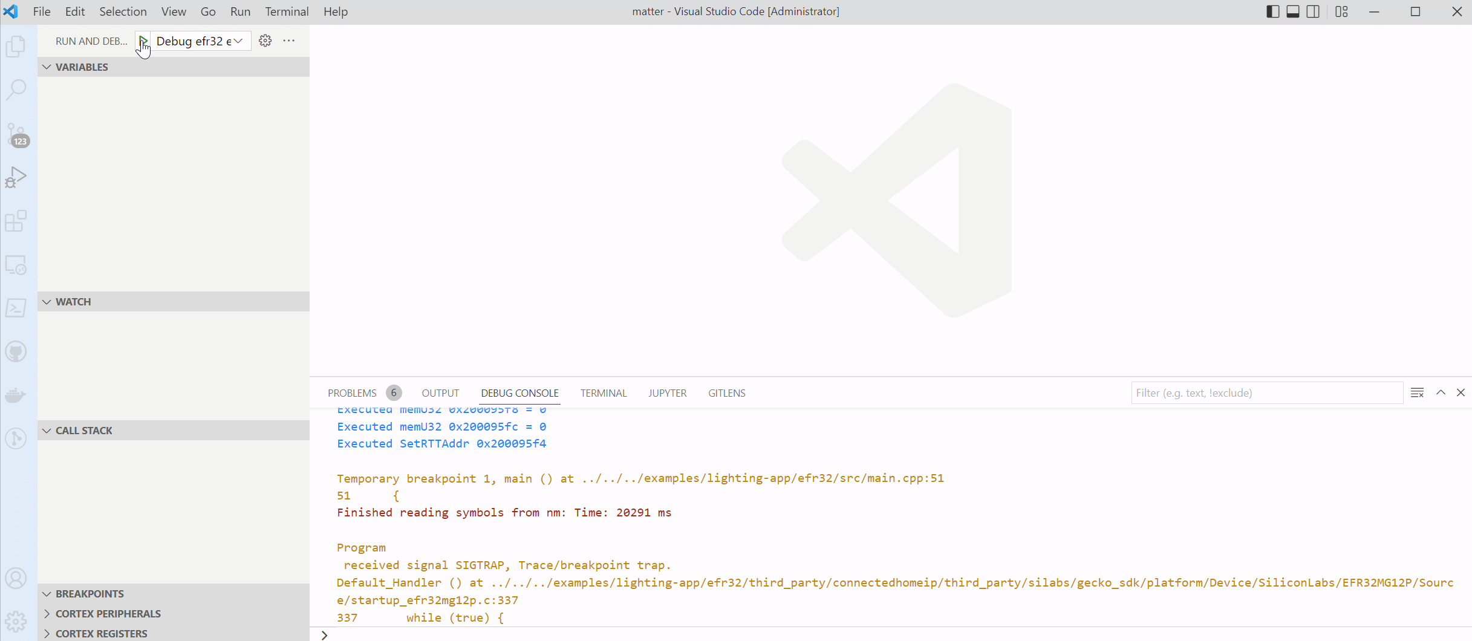Collapse the VARIABLES section
This screenshot has height=641, width=1472.
174,67
